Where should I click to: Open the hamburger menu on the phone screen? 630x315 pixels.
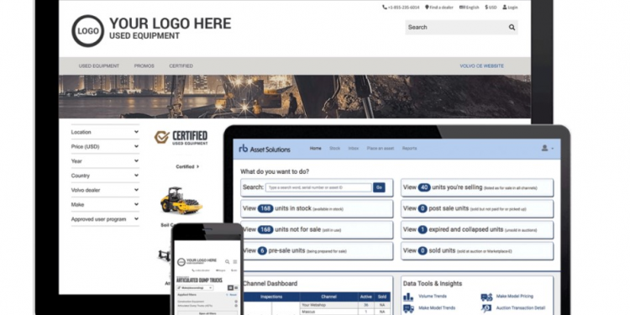(x=235, y=261)
